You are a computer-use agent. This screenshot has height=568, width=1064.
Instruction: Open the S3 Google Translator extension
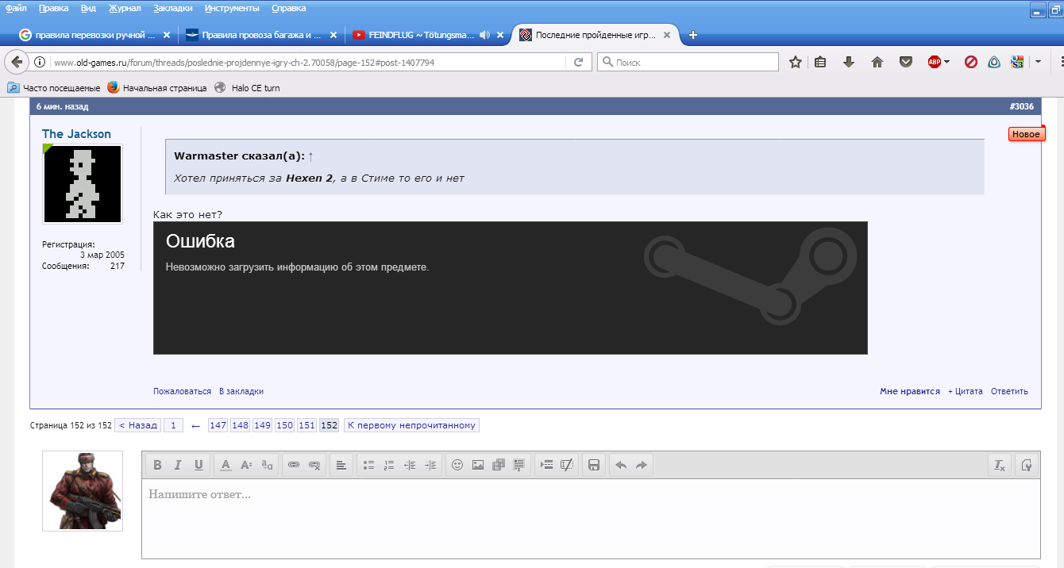pyautogui.click(x=1017, y=62)
